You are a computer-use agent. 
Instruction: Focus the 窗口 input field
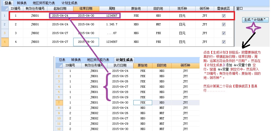coord(253,9)
